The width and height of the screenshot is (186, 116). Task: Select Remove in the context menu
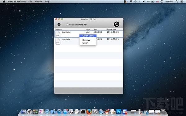86,40
